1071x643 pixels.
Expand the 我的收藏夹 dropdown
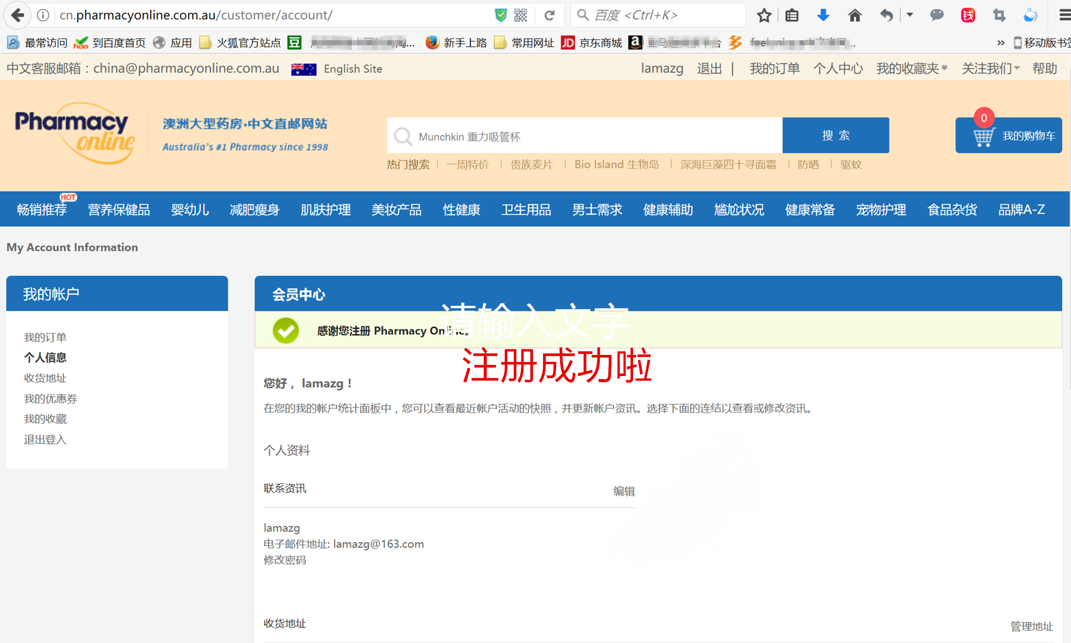pyautogui.click(x=912, y=68)
